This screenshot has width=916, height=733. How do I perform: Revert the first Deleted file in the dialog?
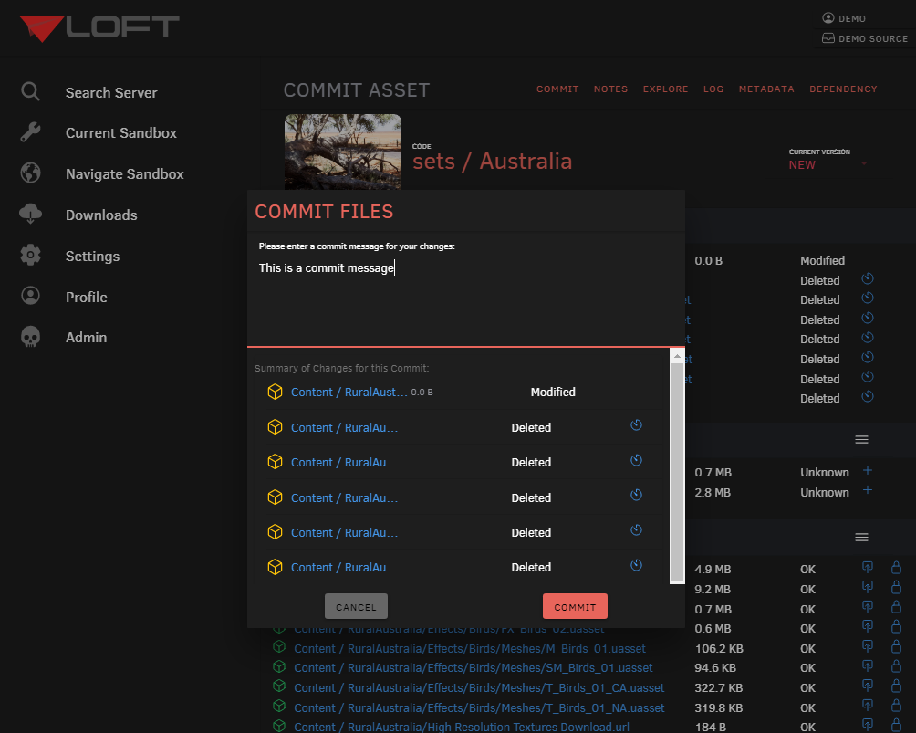636,425
